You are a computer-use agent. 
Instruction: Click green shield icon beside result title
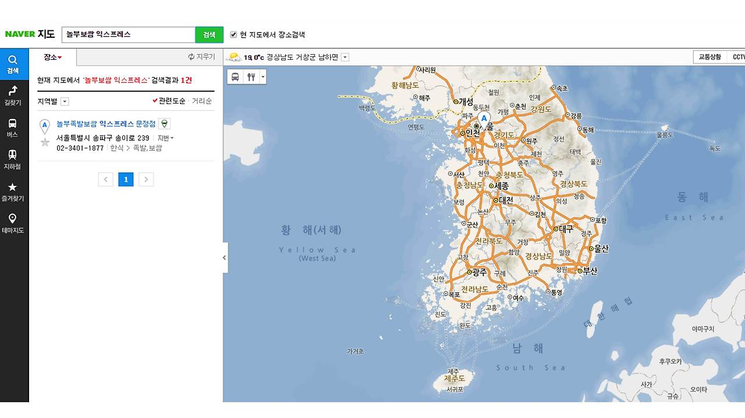coord(165,123)
